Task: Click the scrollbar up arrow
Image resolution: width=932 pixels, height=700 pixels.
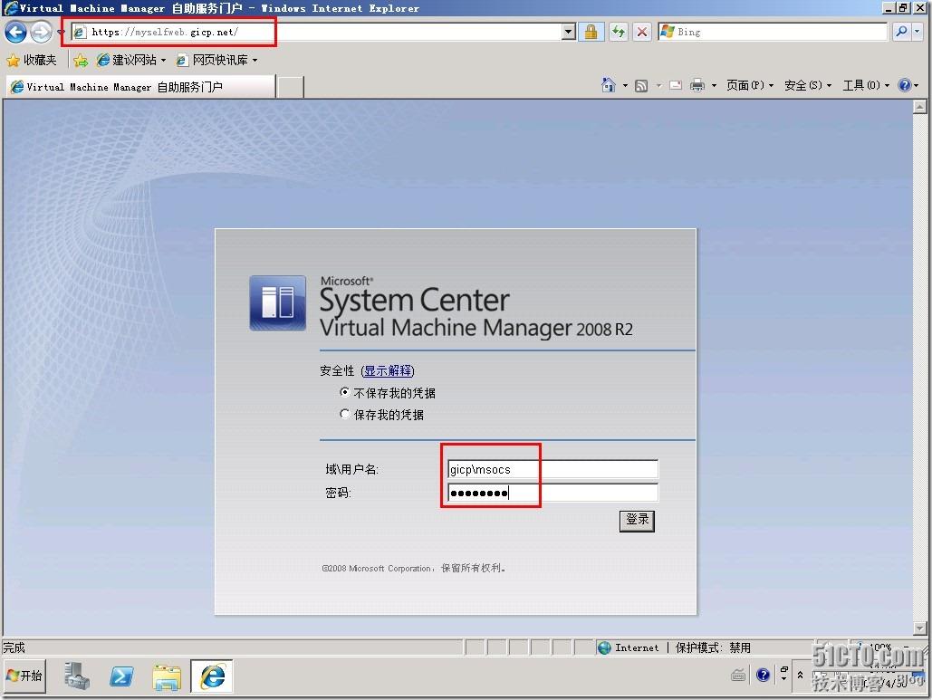Action: pos(919,107)
